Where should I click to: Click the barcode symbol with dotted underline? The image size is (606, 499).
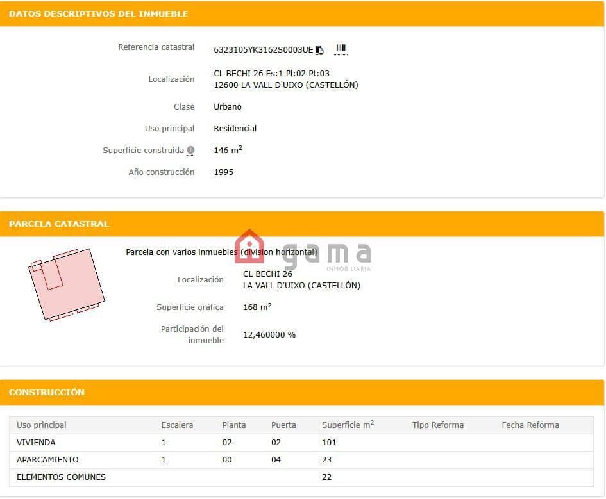pyautogui.click(x=341, y=49)
